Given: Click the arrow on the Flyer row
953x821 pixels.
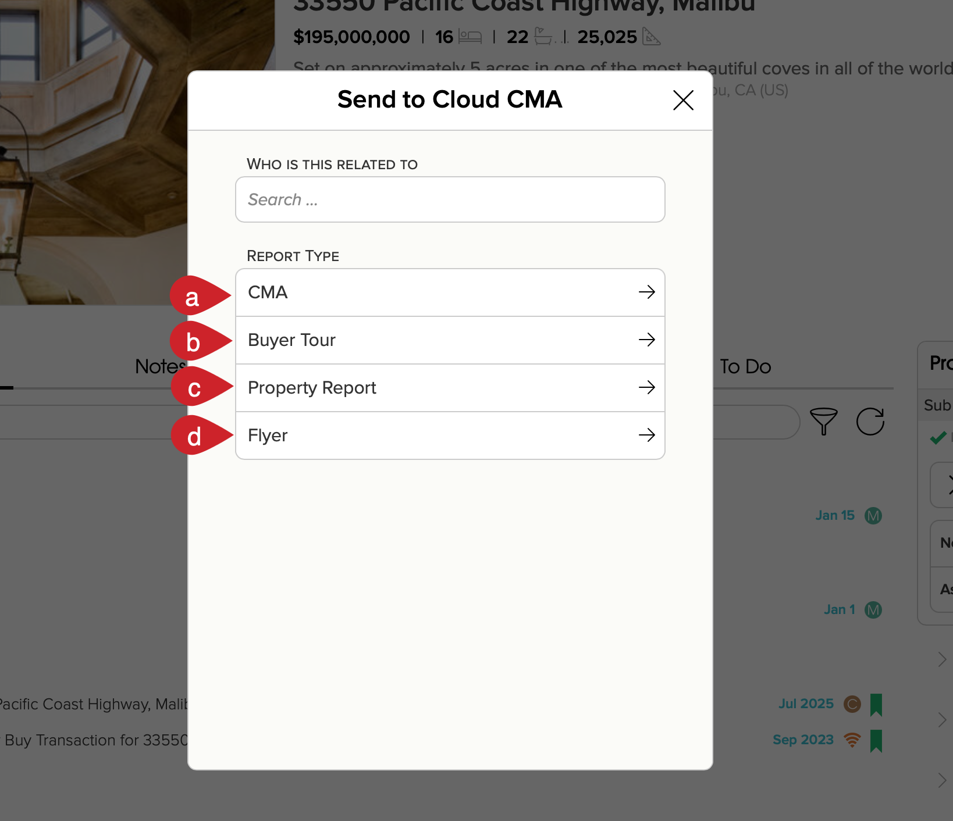Looking at the screenshot, I should click(x=647, y=435).
